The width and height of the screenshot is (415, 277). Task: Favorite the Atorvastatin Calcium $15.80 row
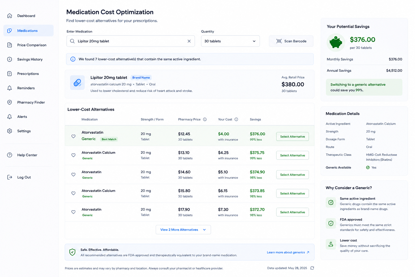[x=73, y=193]
